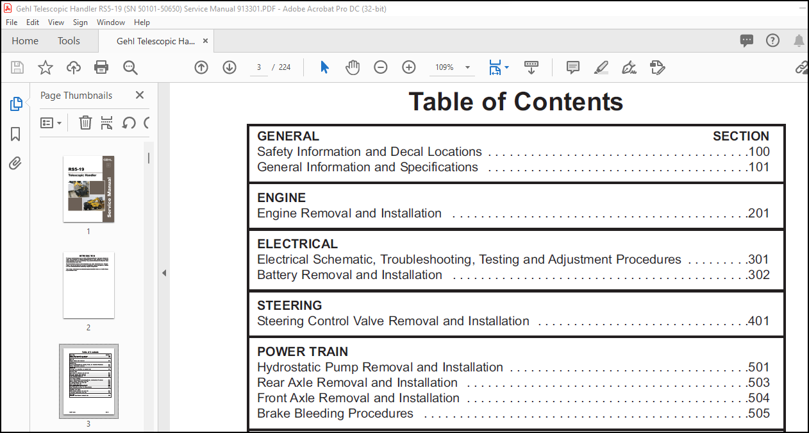Open the Attachments paperclip panel
Viewport: 809px width, 433px height.
(16, 164)
